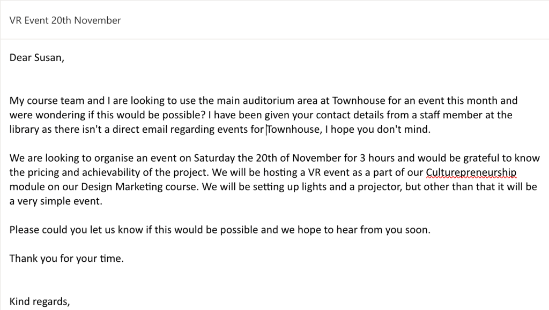549x310 pixels.
Task: Click the word "contact" in "your contact details"
Action: (x=329, y=115)
